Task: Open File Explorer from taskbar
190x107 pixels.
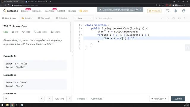Action: pos(7,105)
